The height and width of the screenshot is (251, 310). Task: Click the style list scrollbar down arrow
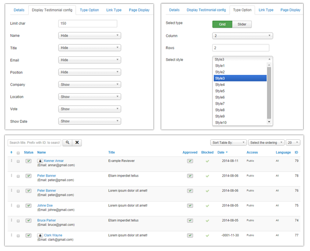(x=269, y=122)
